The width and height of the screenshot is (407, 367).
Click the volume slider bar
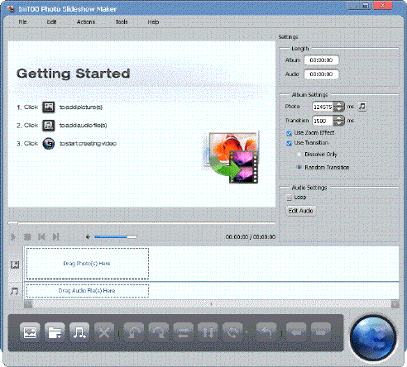115,236
